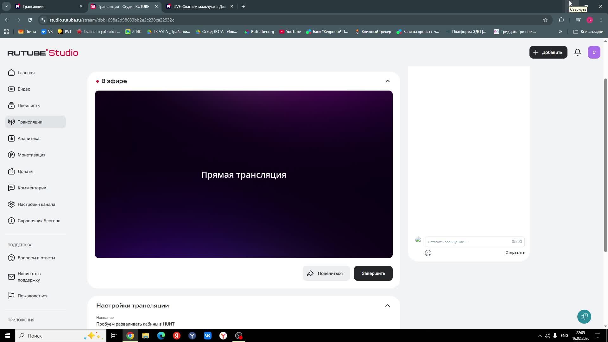The image size is (608, 342).
Task: Open Донаты section
Action: tap(25, 171)
